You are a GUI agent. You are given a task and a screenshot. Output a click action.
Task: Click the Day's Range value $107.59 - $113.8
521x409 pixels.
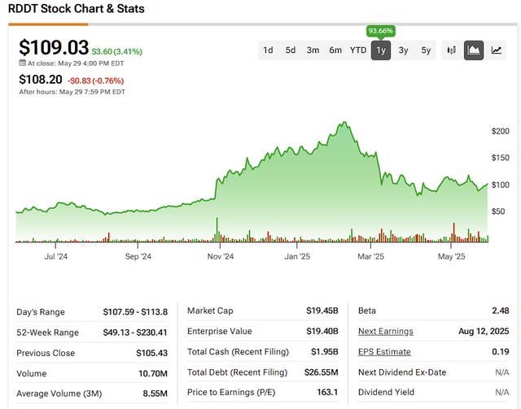135,312
